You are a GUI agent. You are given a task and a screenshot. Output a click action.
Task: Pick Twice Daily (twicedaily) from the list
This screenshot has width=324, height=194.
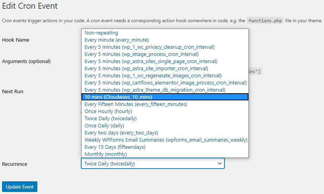coord(111,119)
